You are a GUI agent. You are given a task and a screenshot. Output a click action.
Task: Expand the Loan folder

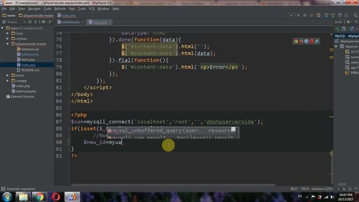pyautogui.click(x=7, y=34)
